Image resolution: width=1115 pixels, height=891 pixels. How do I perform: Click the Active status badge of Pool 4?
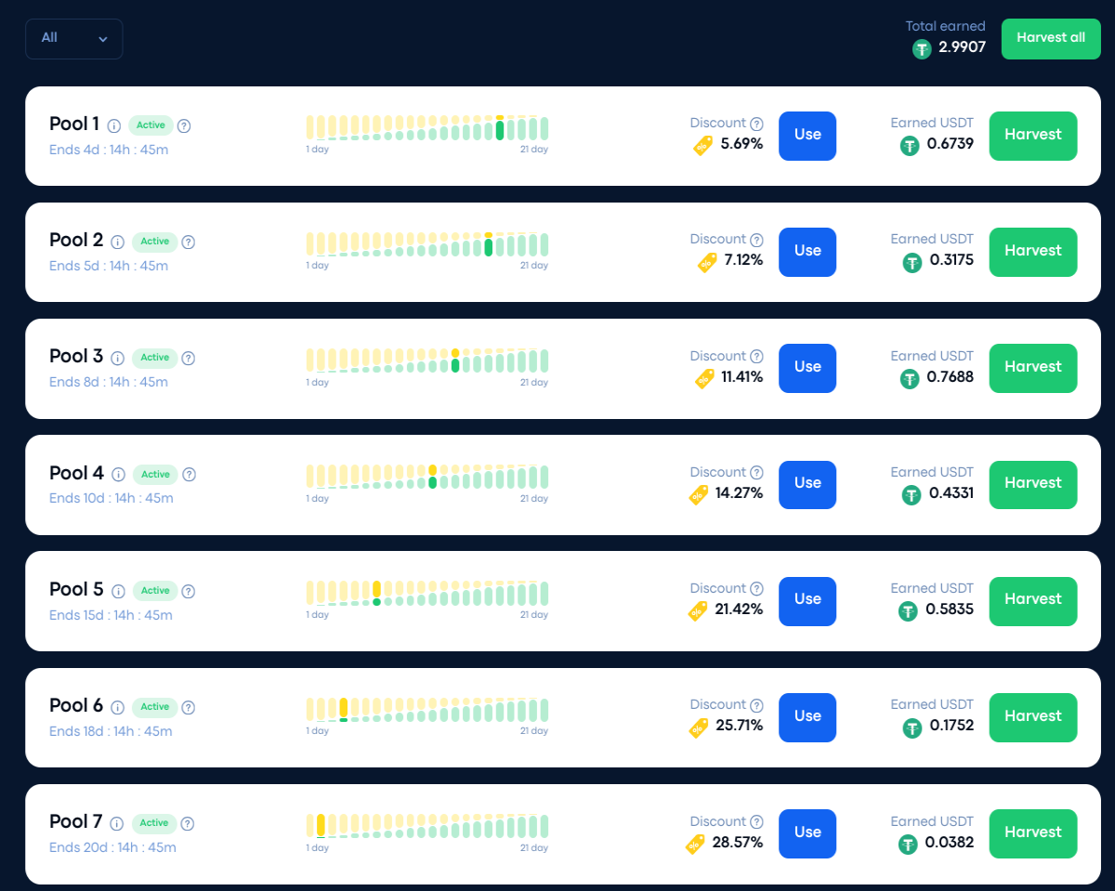tap(155, 475)
